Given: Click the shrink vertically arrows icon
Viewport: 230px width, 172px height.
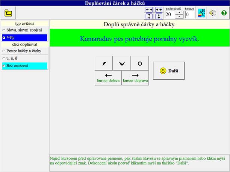Looking at the screenshot, I should click(159, 16).
